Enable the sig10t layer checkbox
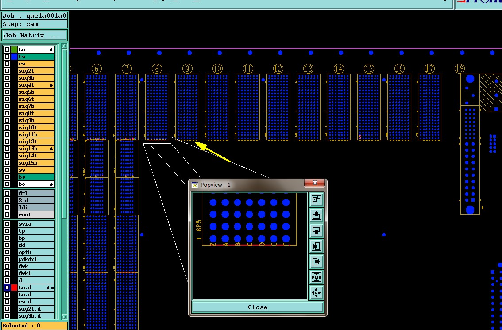This screenshot has height=330, width=502. tap(7, 127)
